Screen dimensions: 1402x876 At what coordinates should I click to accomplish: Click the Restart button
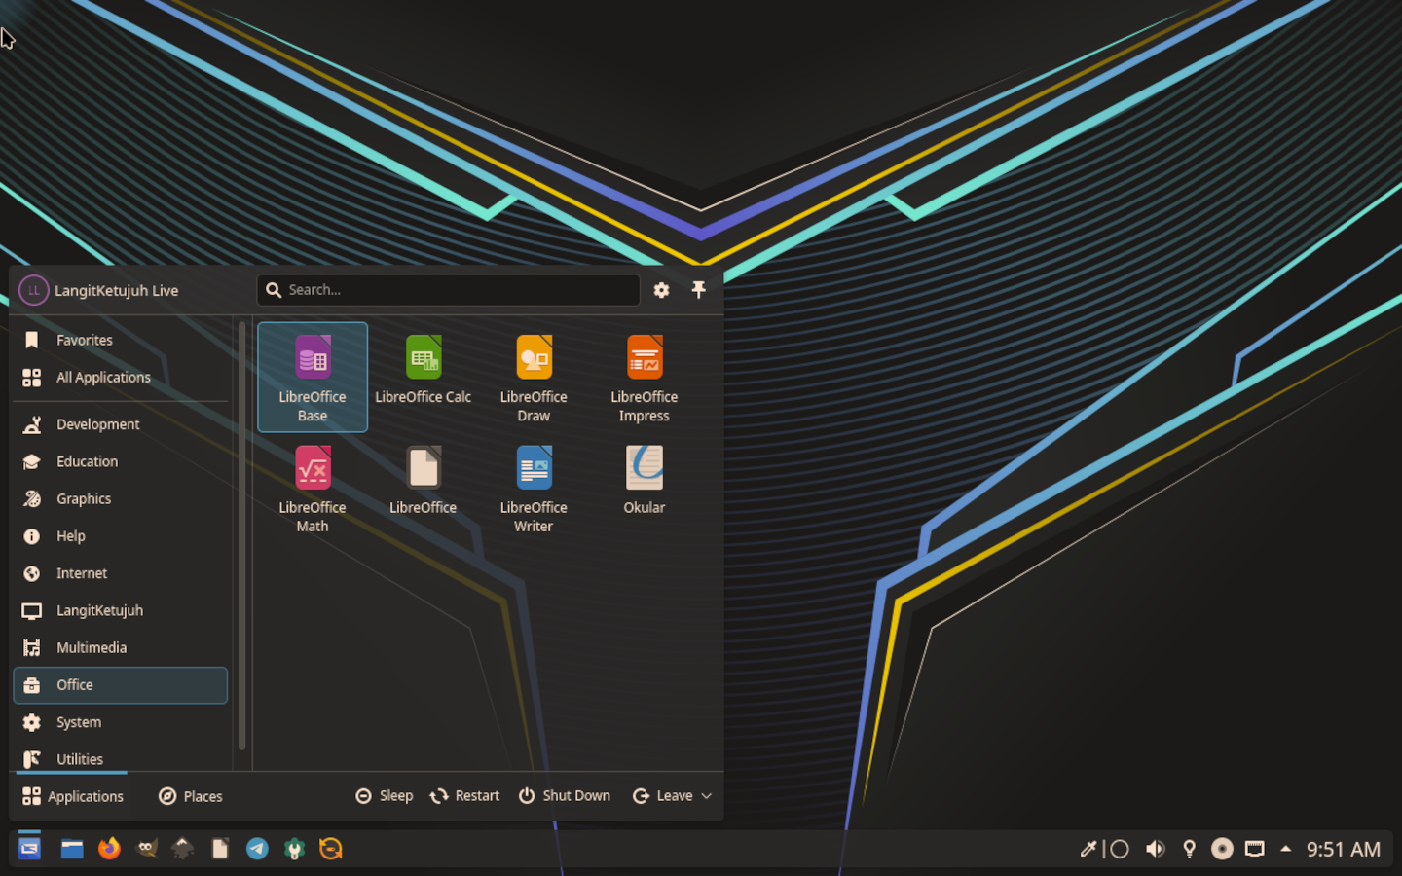[464, 796]
